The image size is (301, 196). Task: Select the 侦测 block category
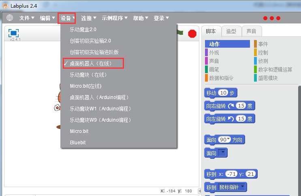[x=261, y=61]
